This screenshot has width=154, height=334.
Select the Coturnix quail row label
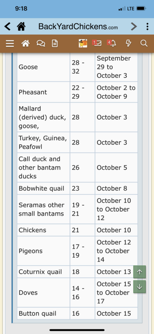[x=40, y=272]
